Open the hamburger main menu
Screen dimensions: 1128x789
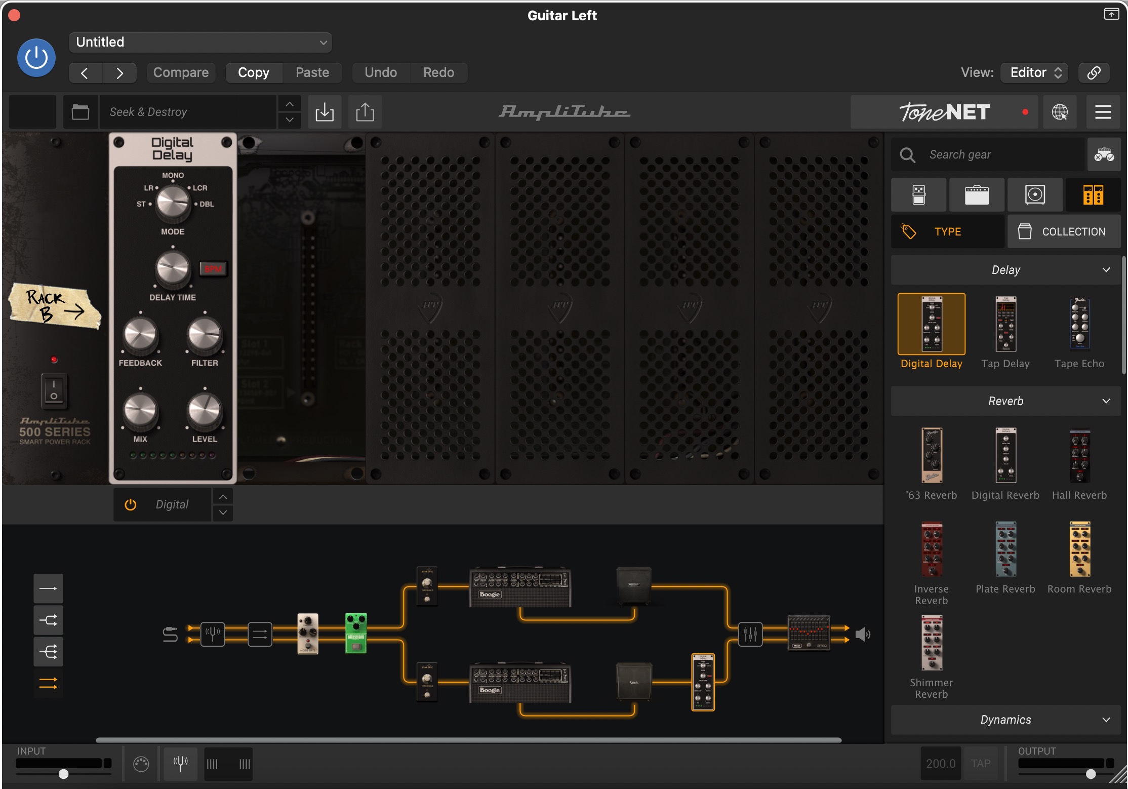click(x=1103, y=112)
